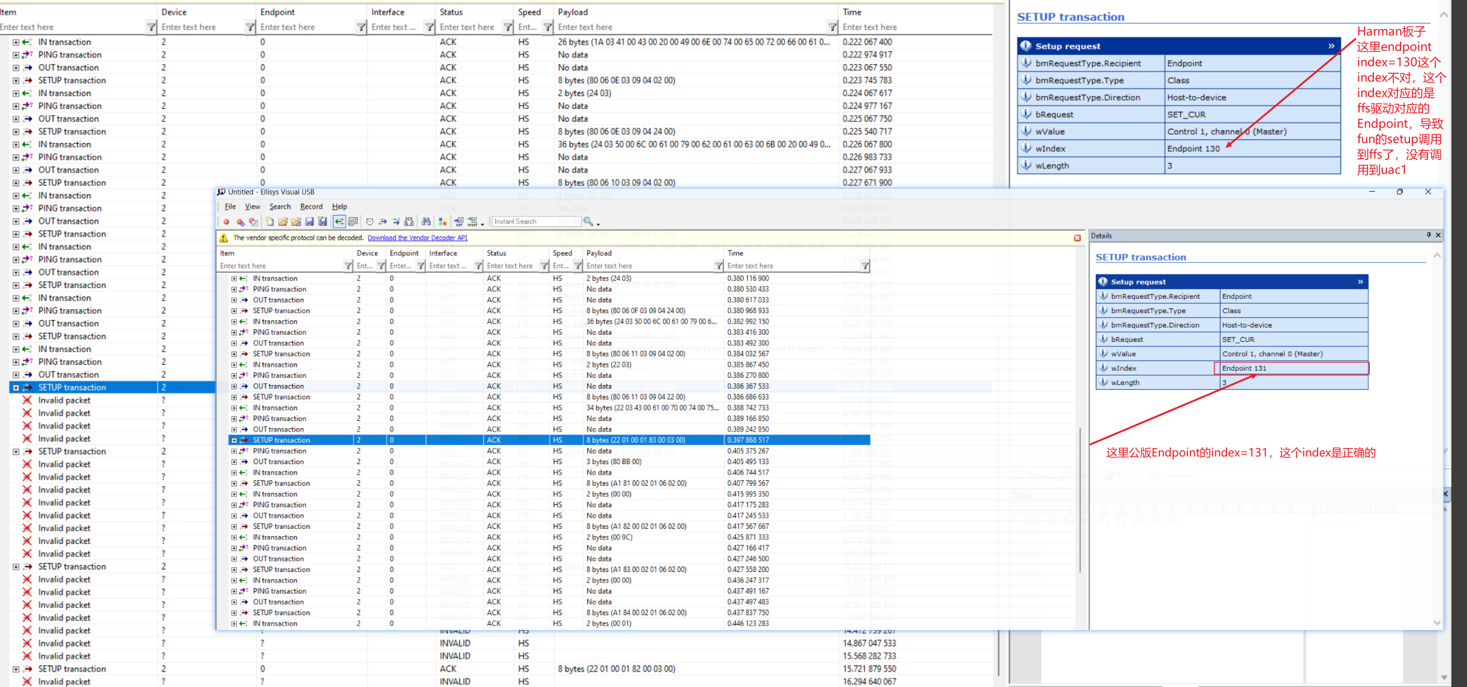Viewport: 1467px width, 687px height.
Task: Open the Record menu
Action: [311, 207]
